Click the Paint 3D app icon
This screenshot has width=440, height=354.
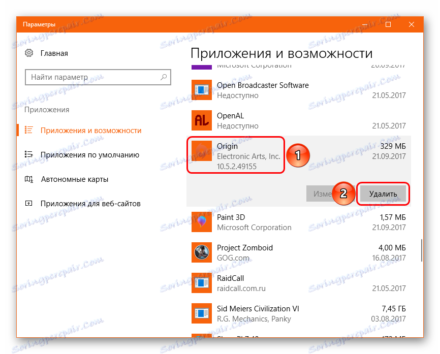tap(202, 222)
